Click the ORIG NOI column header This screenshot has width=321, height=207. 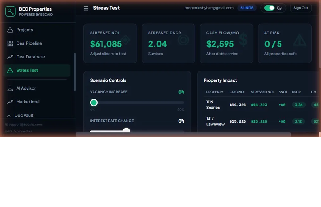tap(237, 92)
